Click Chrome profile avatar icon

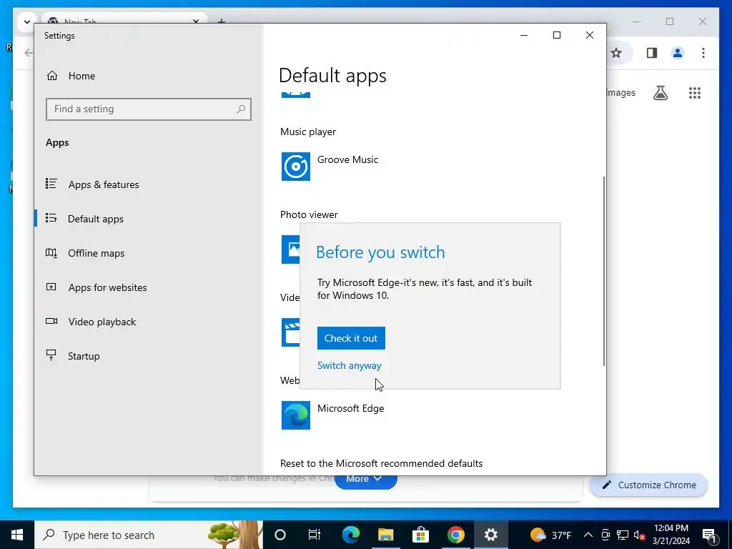pos(678,53)
